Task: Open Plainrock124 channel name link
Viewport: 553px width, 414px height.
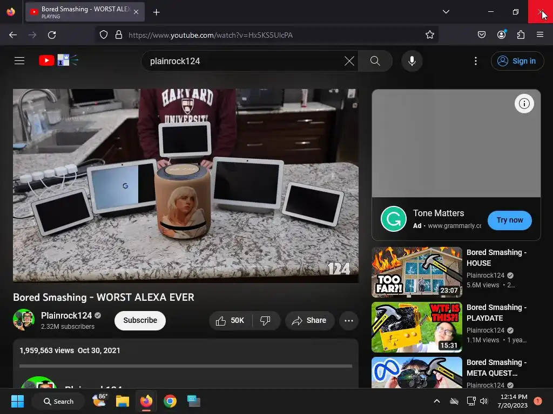Action: pyautogui.click(x=66, y=315)
